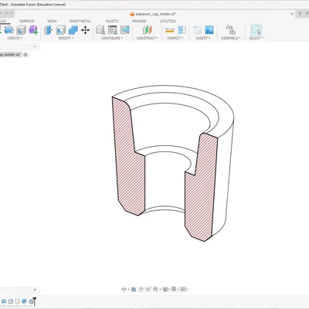Open the CONSTRUCT dropdown menu

click(x=148, y=38)
